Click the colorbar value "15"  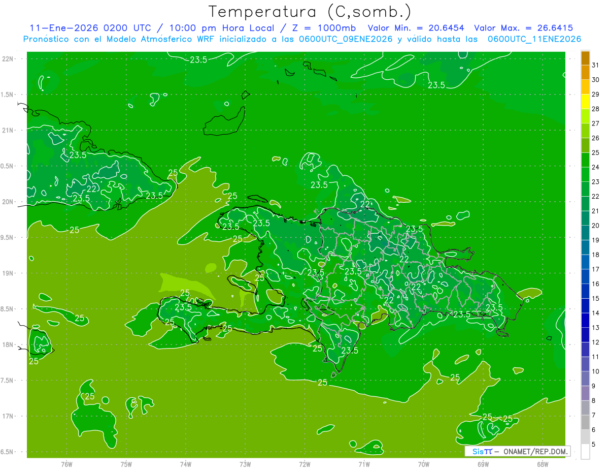(x=595, y=298)
